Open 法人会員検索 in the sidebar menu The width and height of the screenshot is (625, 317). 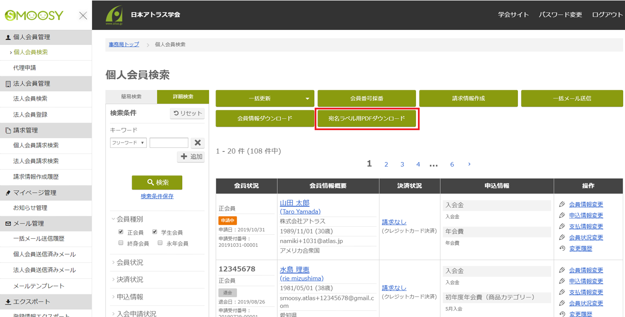30,99
